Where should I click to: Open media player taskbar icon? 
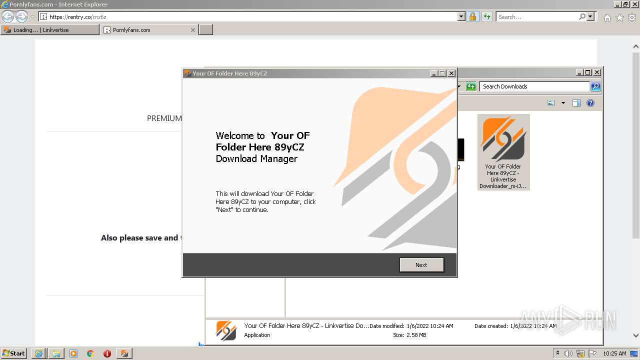(73, 353)
